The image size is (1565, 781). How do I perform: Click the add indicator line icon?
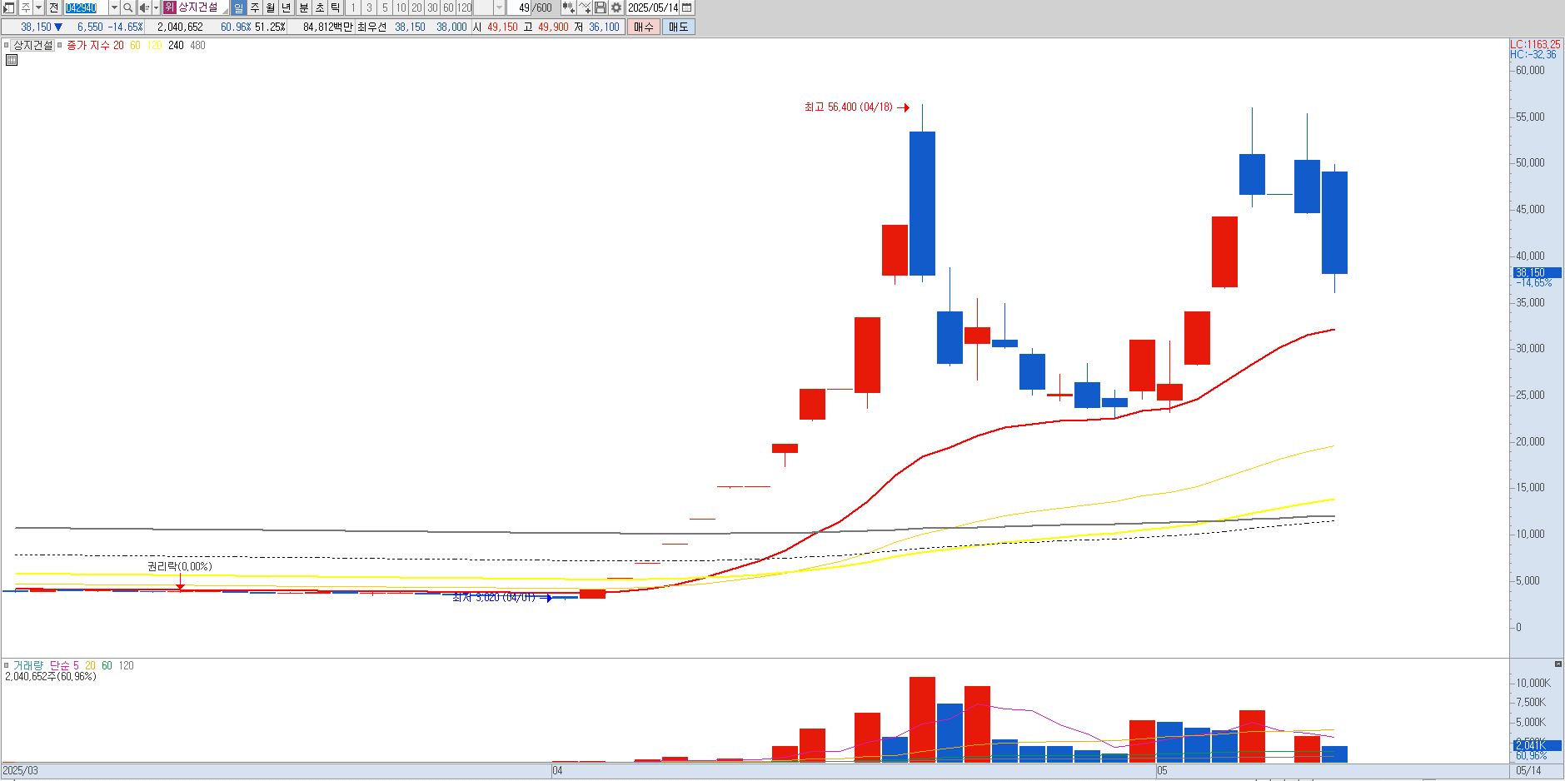point(585,7)
